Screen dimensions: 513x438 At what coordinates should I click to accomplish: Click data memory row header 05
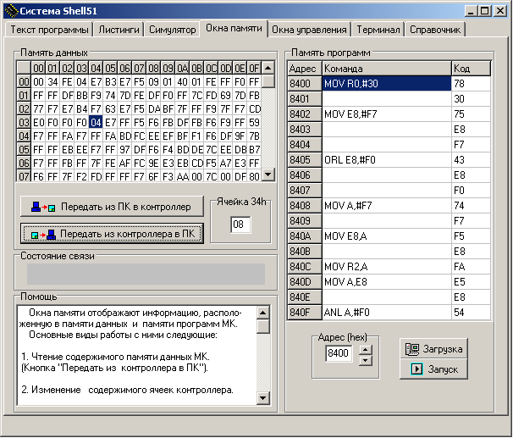pyautogui.click(x=24, y=150)
